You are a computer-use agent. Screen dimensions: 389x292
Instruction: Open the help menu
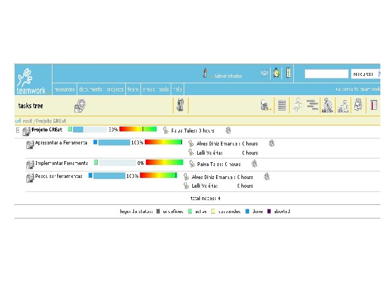(x=177, y=89)
